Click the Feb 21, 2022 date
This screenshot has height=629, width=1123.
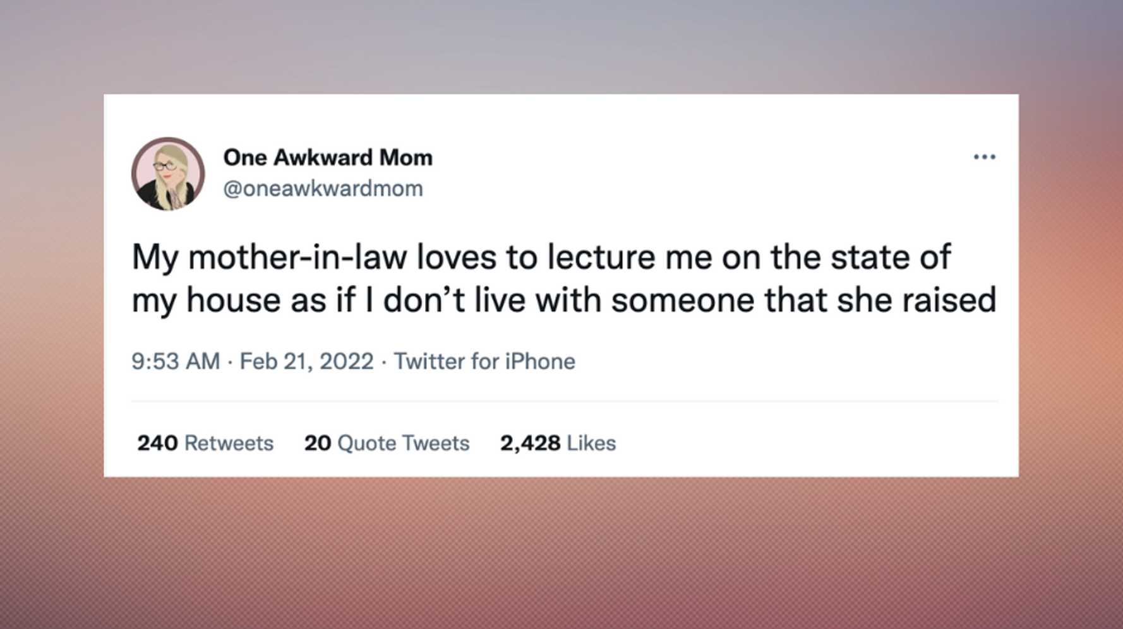(x=306, y=362)
